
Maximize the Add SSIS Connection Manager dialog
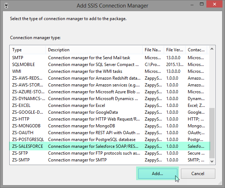click(202, 4)
